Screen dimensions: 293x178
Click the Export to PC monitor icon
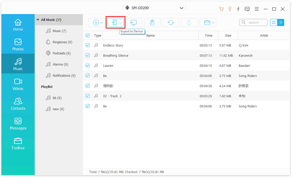coord(134,22)
